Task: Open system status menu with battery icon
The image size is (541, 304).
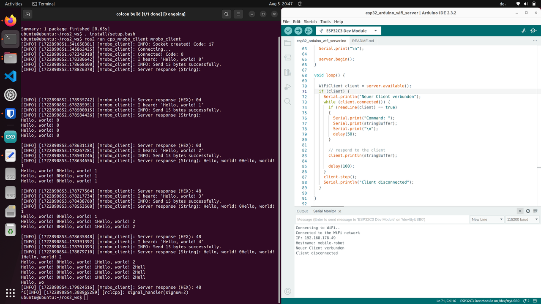Action: (527, 4)
